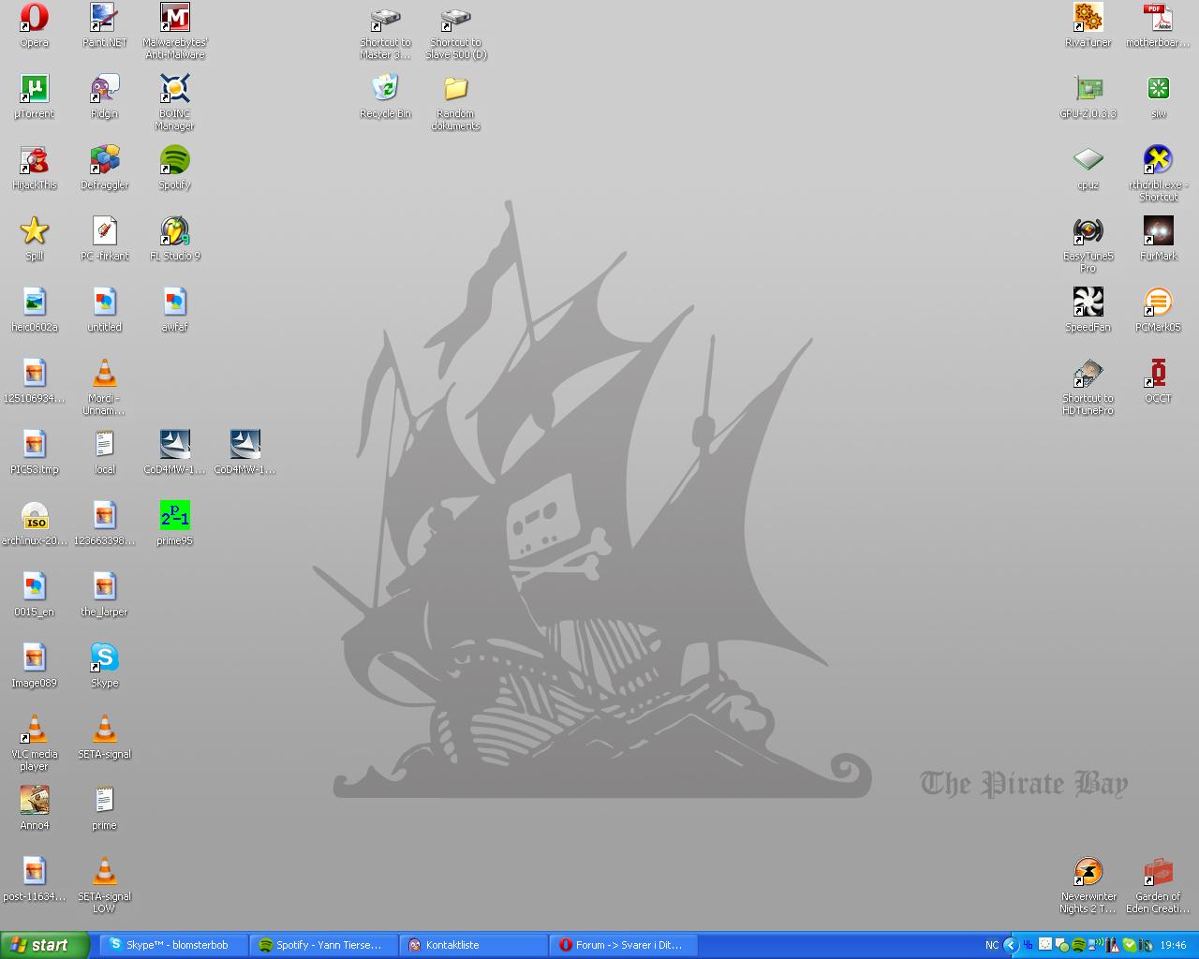Screen dimensions: 1199x959
Task: Open the Random dokuments folder
Action: (x=455, y=102)
